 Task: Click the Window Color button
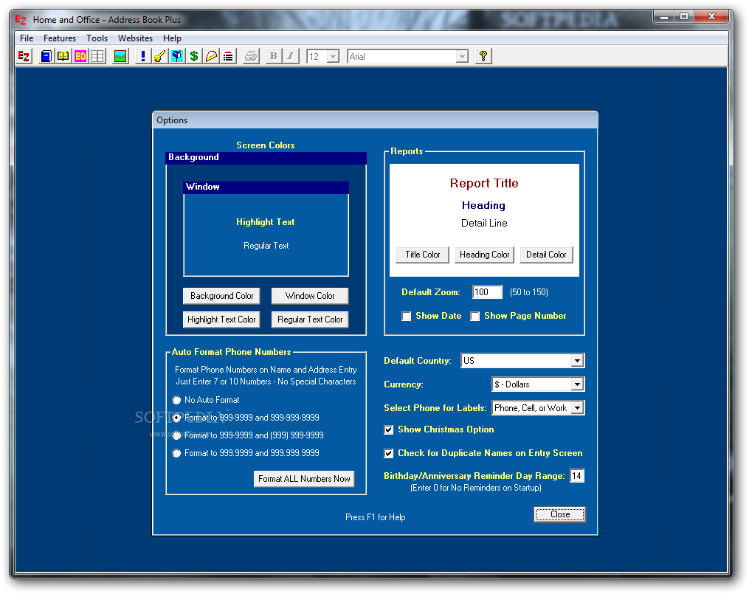(310, 296)
